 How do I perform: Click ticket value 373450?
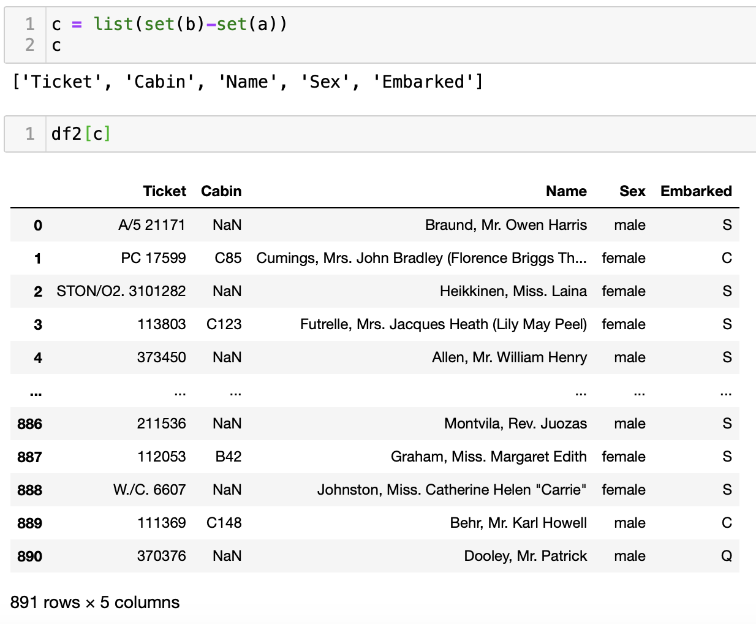pyautogui.click(x=162, y=357)
